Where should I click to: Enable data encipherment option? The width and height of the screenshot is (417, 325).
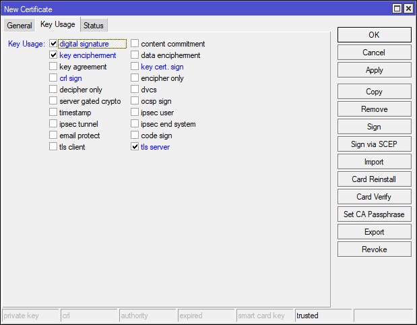(x=135, y=55)
